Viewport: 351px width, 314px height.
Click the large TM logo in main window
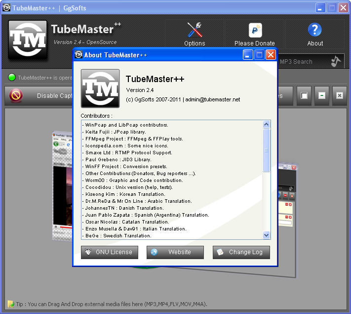pos(28,40)
